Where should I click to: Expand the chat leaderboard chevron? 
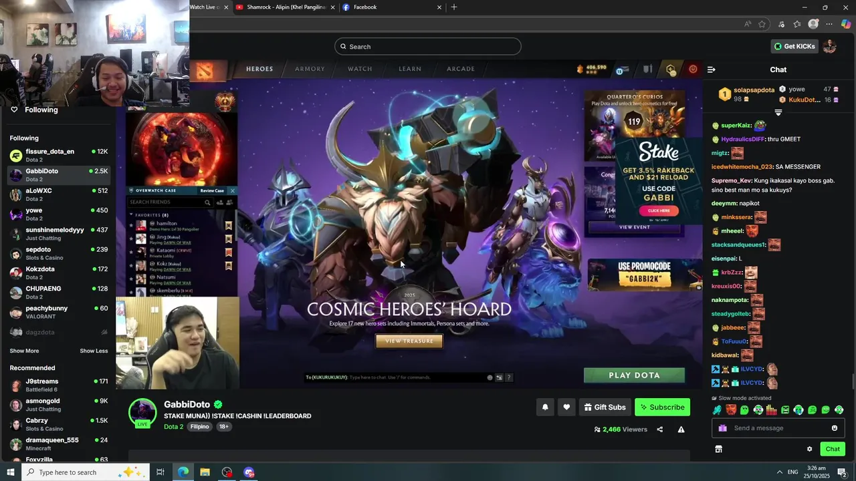(x=778, y=112)
